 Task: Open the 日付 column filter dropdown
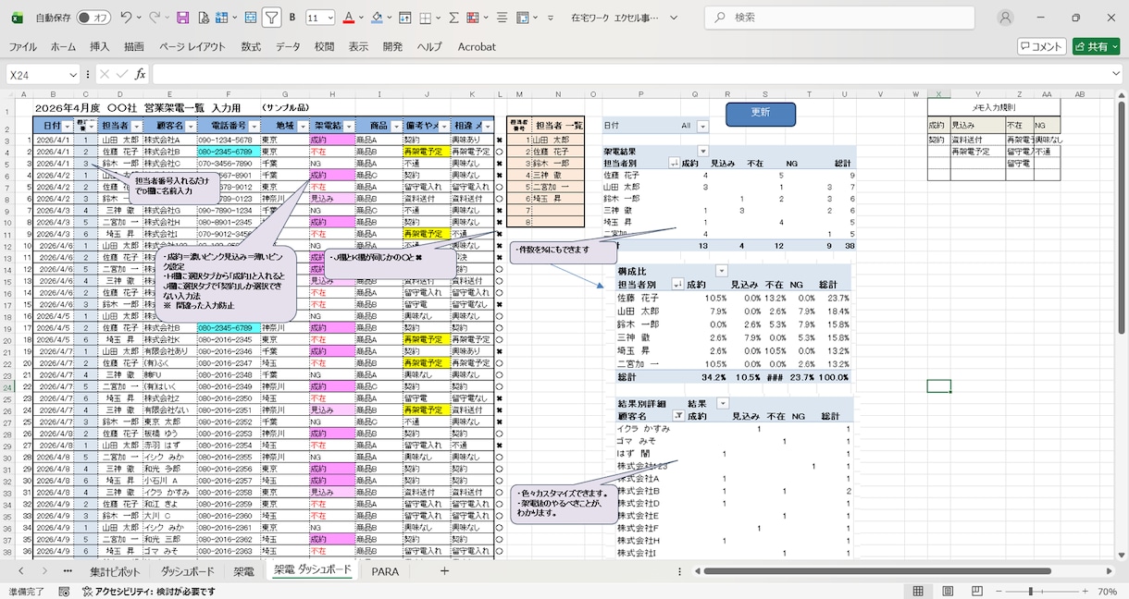pos(68,126)
